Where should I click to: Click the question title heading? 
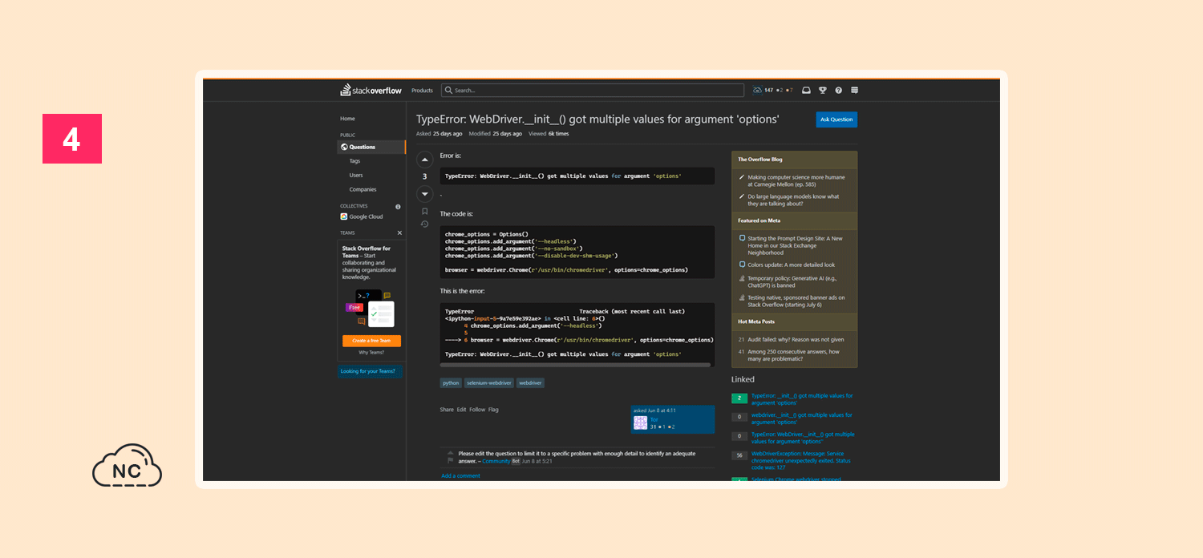[597, 119]
